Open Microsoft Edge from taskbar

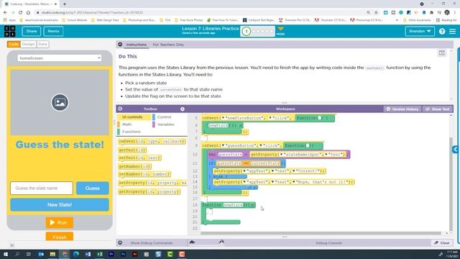coord(76,254)
